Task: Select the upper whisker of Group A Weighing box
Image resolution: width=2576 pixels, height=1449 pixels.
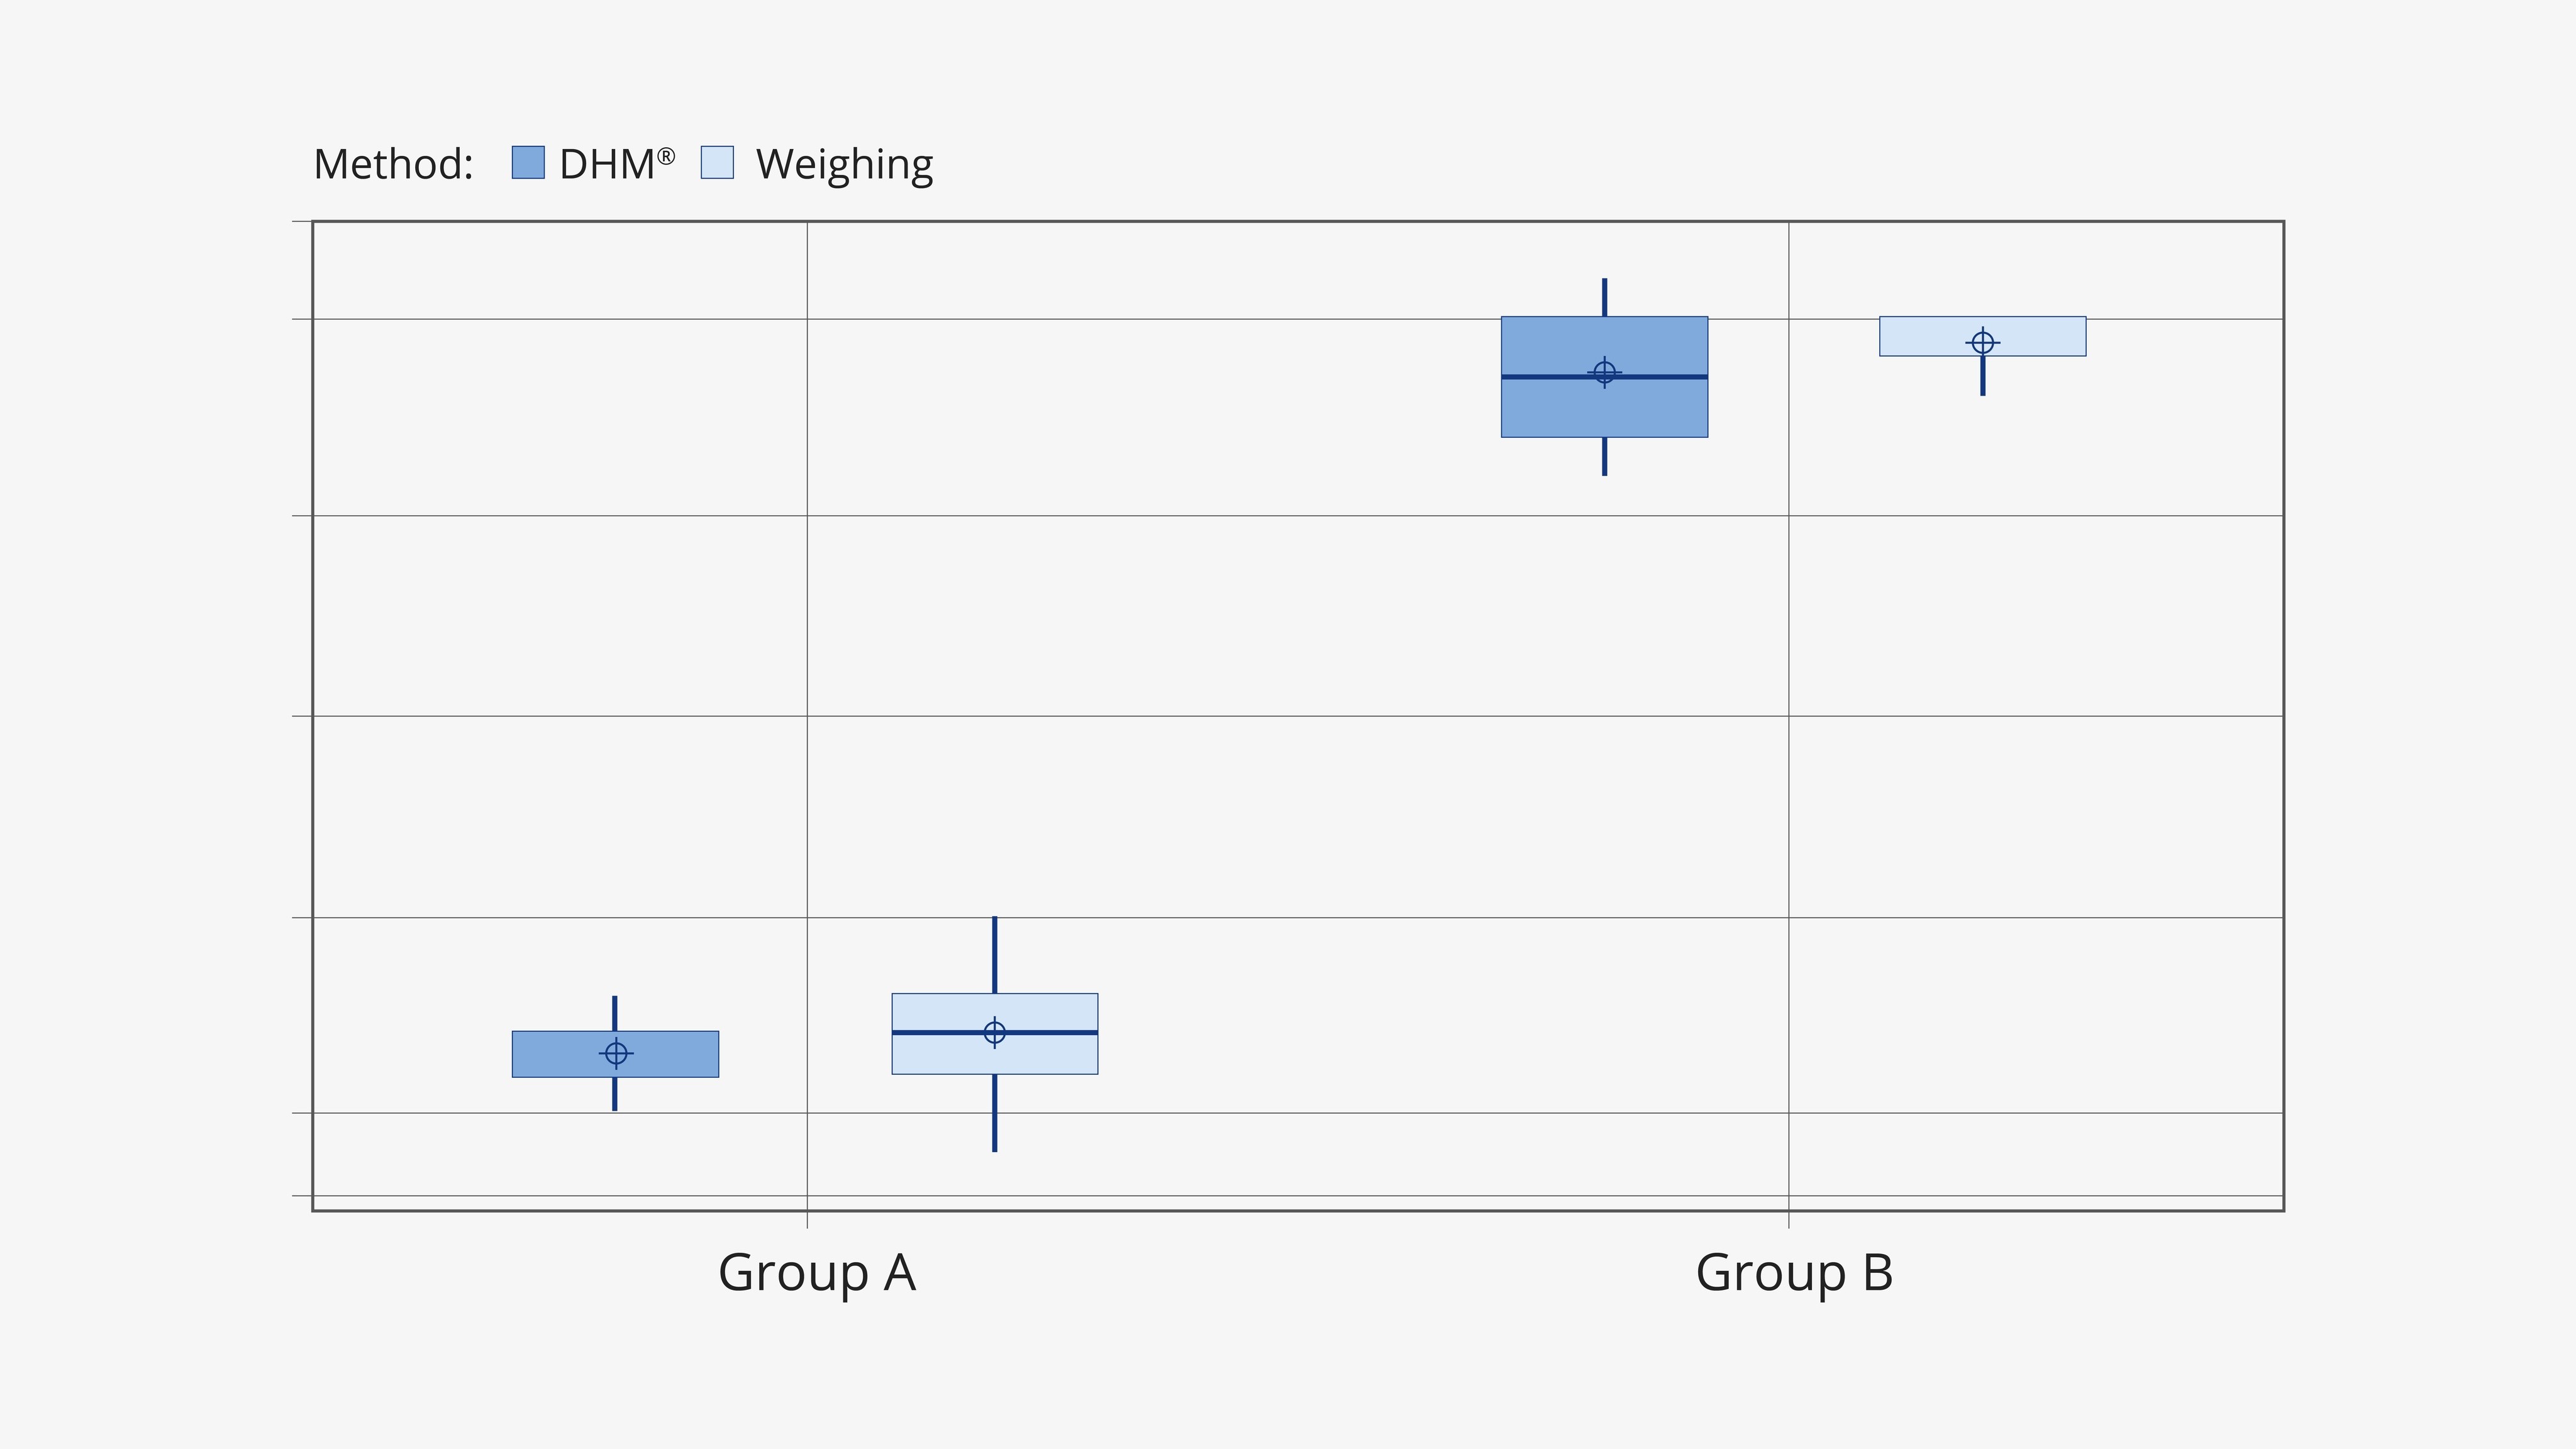Action: [994, 955]
